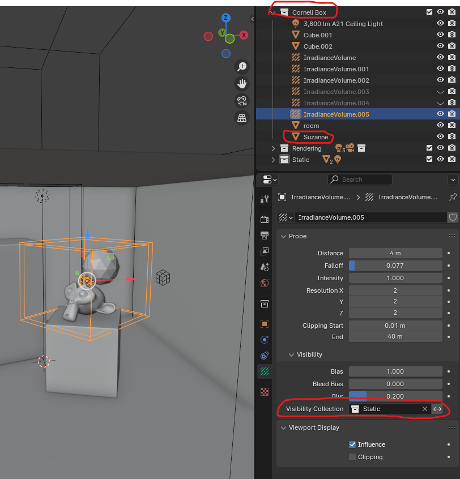Click fake user shield icon beside name
460x479 pixels.
click(x=453, y=217)
